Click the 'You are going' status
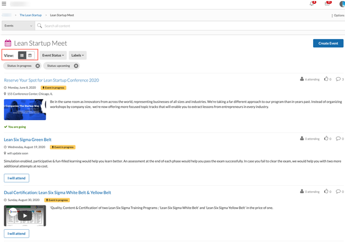 (x=15, y=127)
